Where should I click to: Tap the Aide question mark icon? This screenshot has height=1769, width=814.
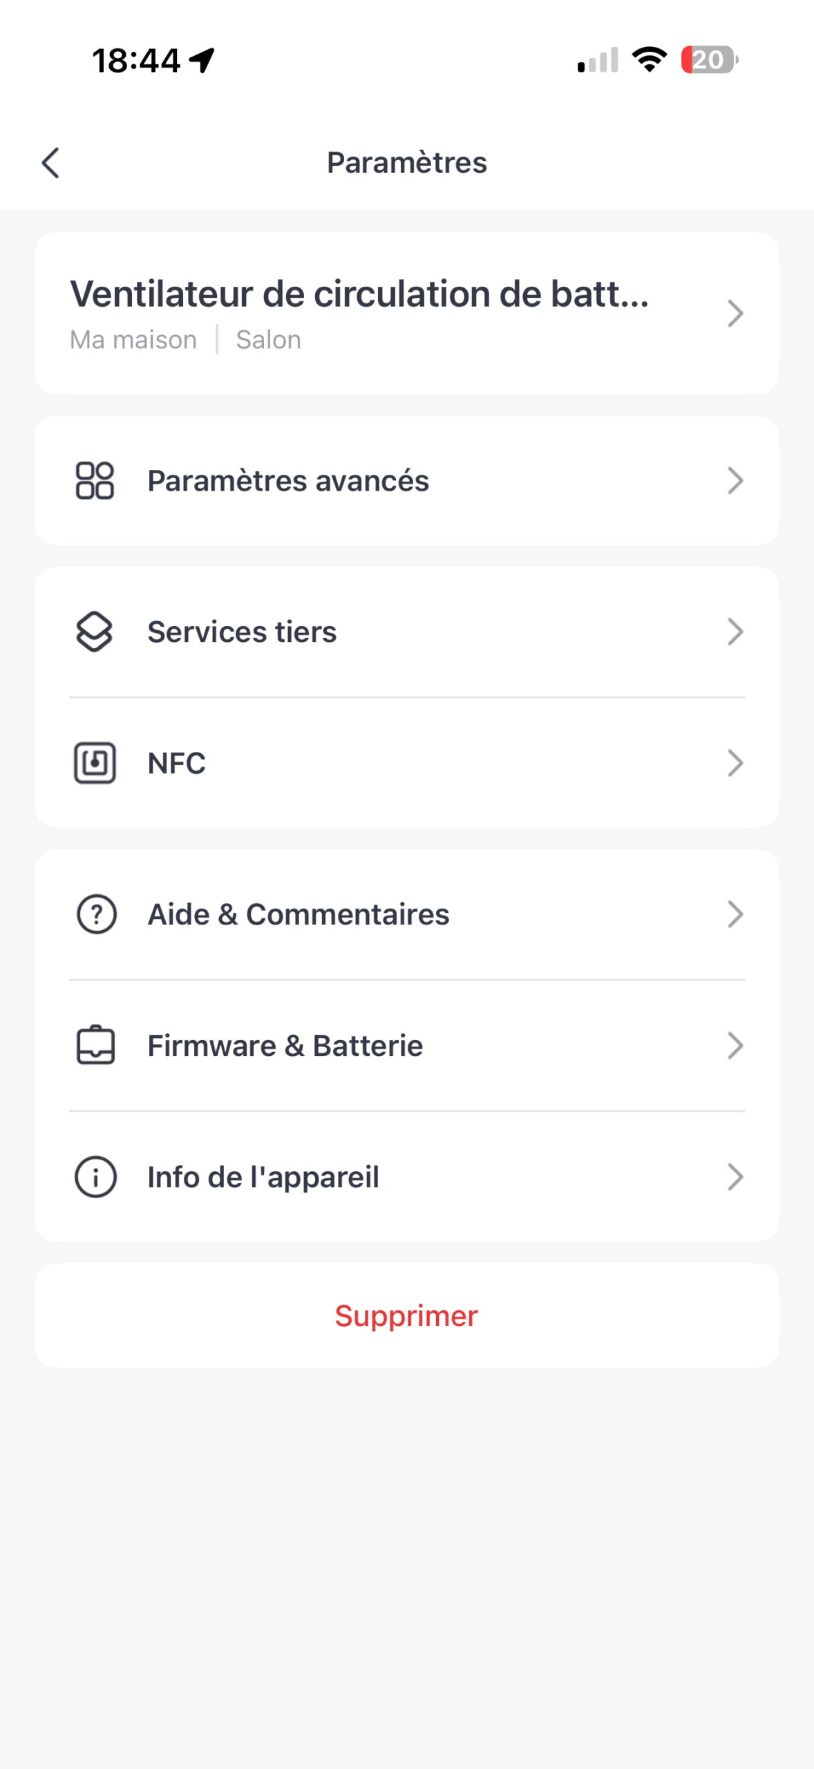click(96, 914)
